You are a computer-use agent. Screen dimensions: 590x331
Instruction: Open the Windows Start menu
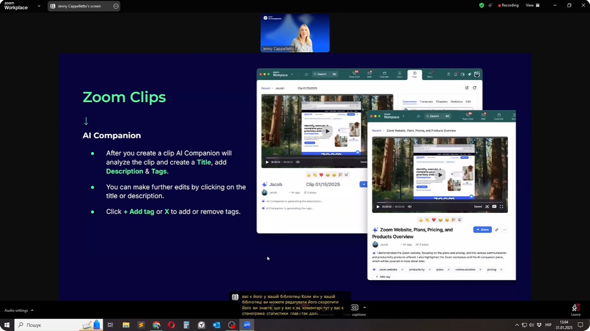pyautogui.click(x=7, y=325)
